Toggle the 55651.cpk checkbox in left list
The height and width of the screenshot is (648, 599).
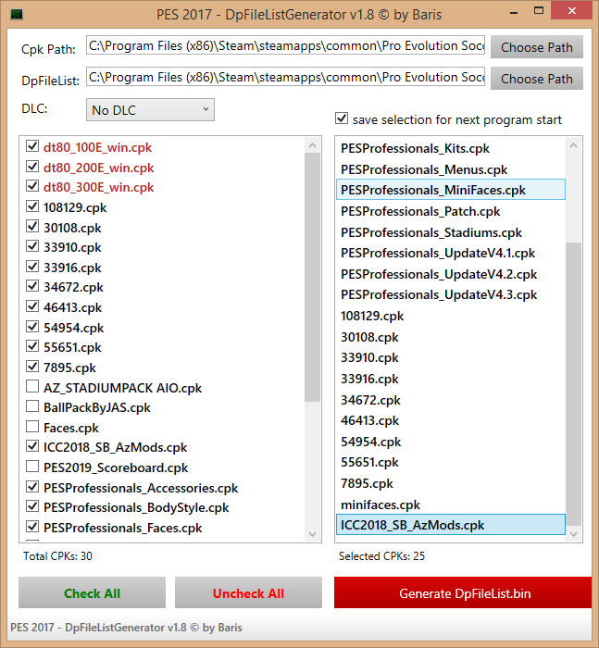(32, 346)
